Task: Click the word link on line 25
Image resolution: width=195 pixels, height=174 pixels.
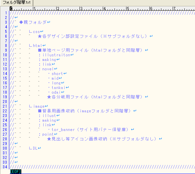Action: pyautogui.click(x=47, y=125)
